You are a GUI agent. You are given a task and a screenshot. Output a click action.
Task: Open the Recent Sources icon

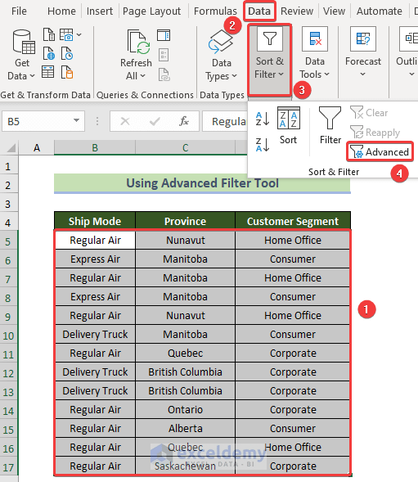pyautogui.click(x=67, y=53)
